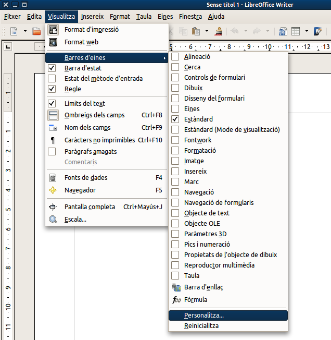This screenshot has width=331, height=340.
Task: Click the Insert Table toolbar icon
Action: (296, 31)
